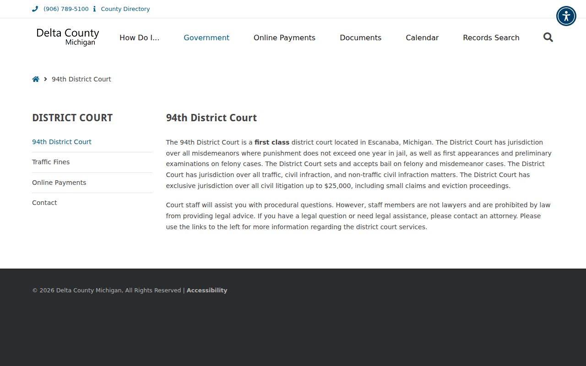
Task: Click the bold 'first class' text
Action: [272, 142]
